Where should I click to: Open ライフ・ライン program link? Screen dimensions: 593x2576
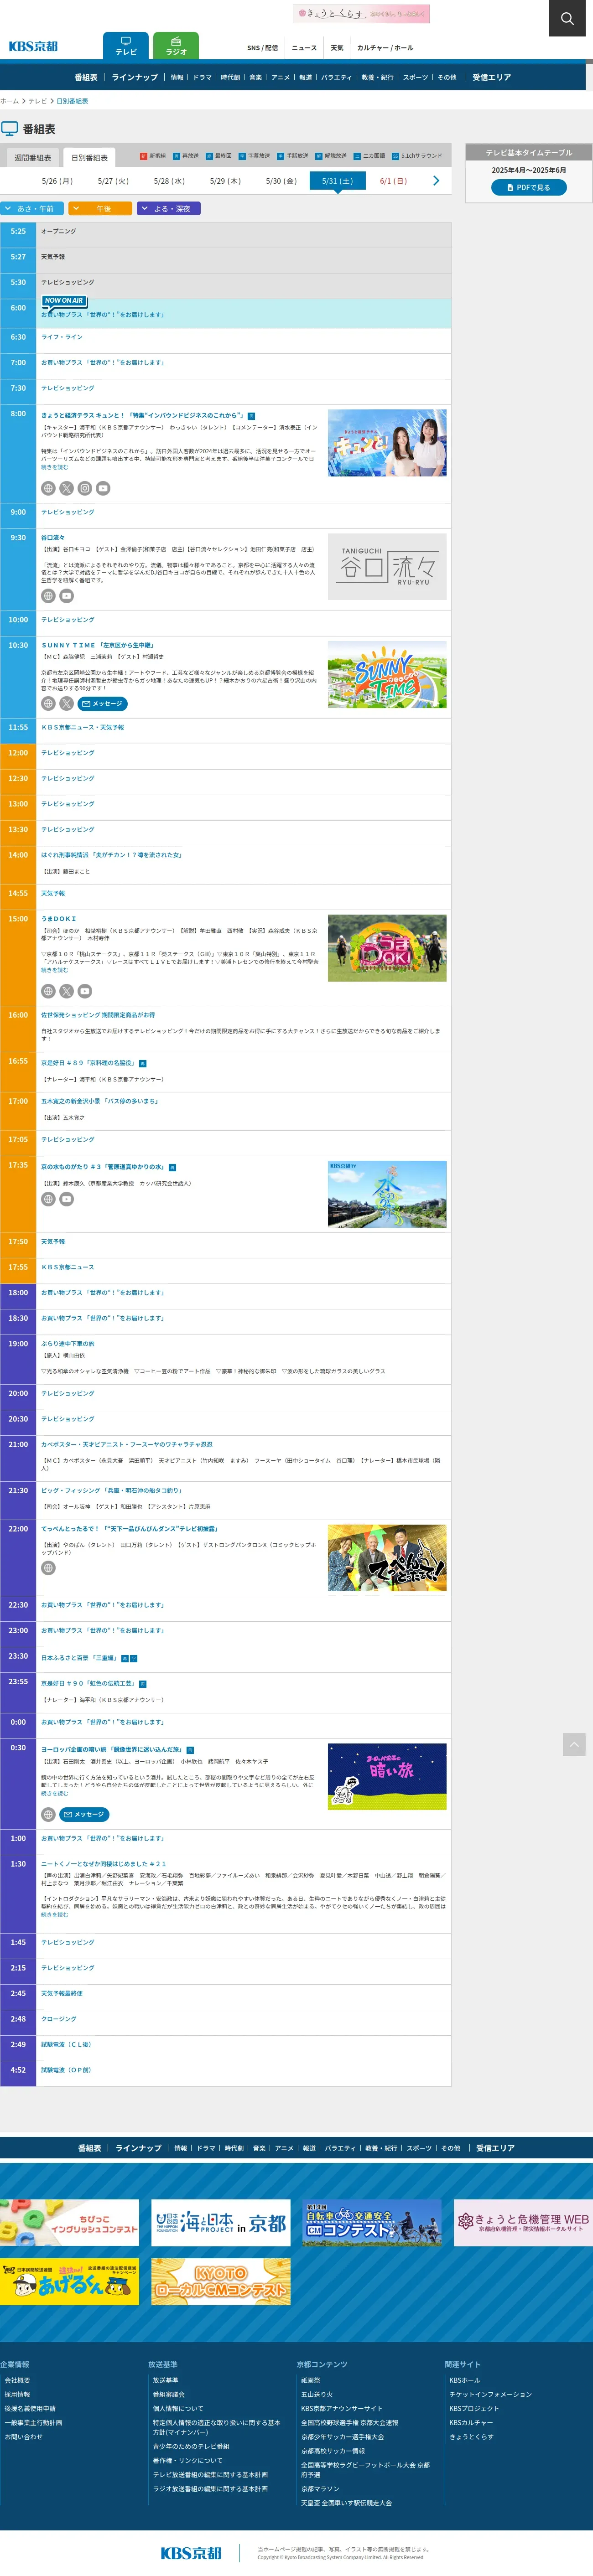point(62,337)
